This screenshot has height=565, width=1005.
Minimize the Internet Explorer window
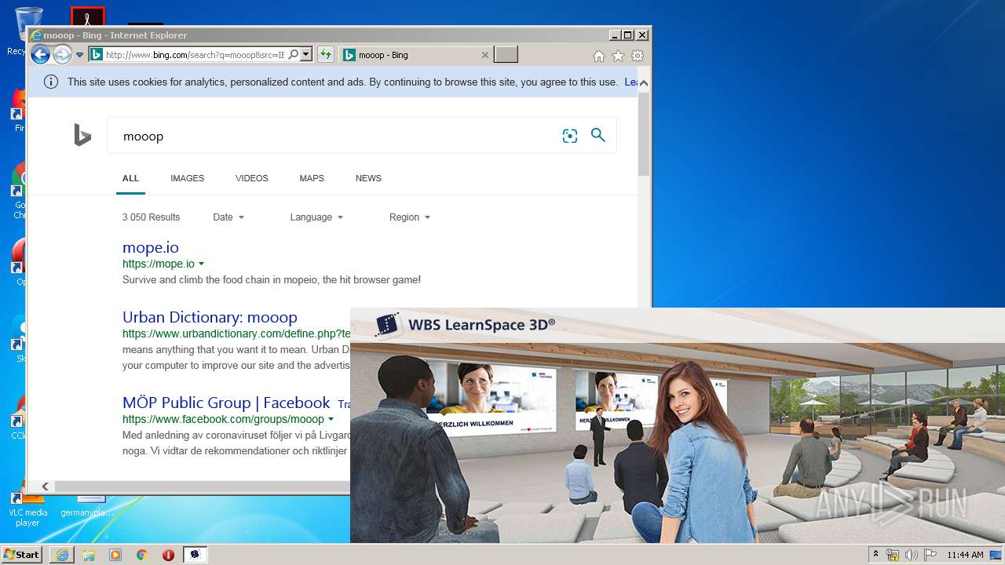coord(614,35)
